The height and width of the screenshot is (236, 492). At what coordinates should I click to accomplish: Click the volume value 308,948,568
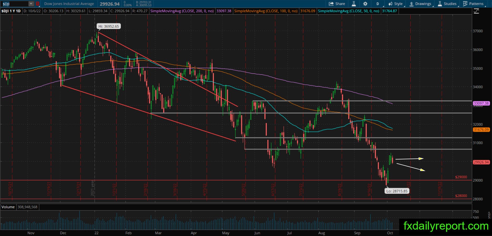click(27, 207)
